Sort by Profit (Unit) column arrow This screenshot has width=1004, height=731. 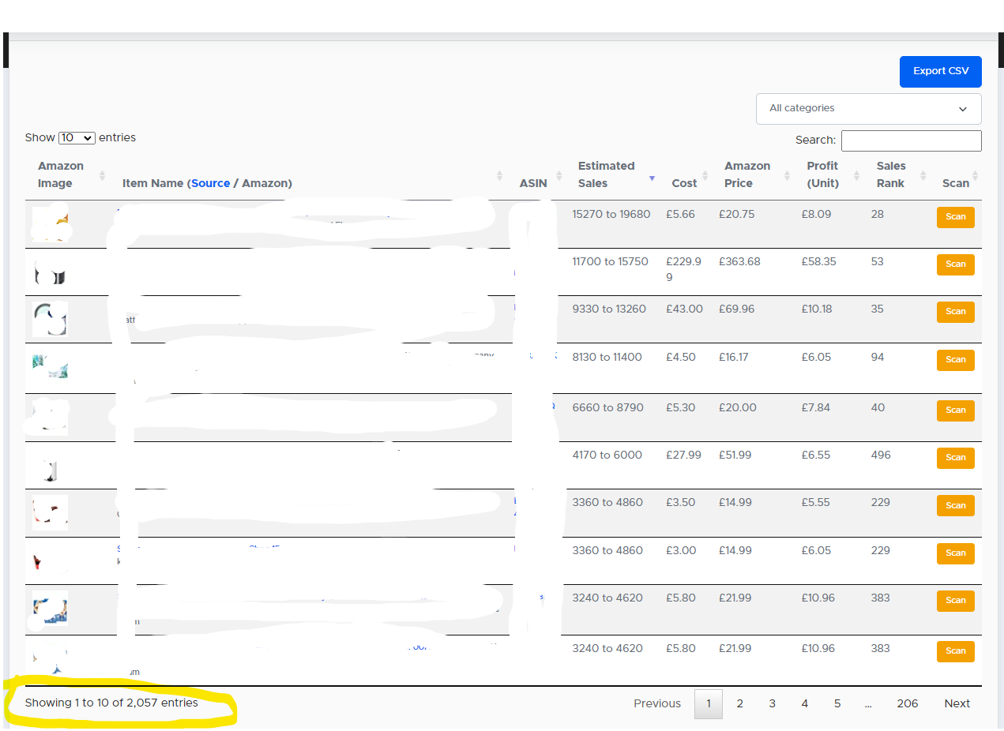click(857, 176)
